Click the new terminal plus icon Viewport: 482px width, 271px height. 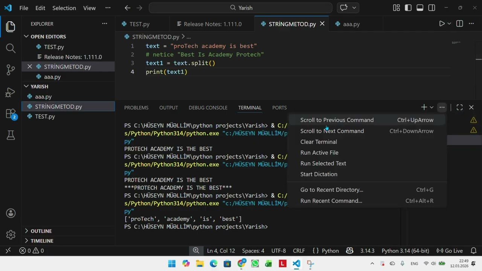pos(424,107)
